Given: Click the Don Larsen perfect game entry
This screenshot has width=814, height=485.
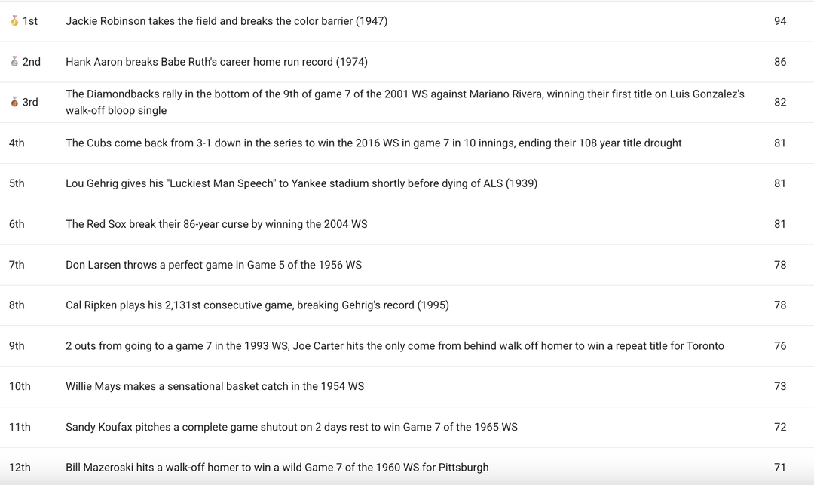Looking at the screenshot, I should [x=213, y=265].
